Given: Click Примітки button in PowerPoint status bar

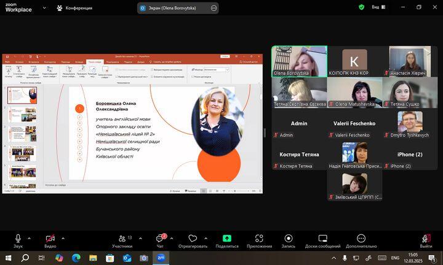Looking at the screenshot, I should tap(191, 191).
